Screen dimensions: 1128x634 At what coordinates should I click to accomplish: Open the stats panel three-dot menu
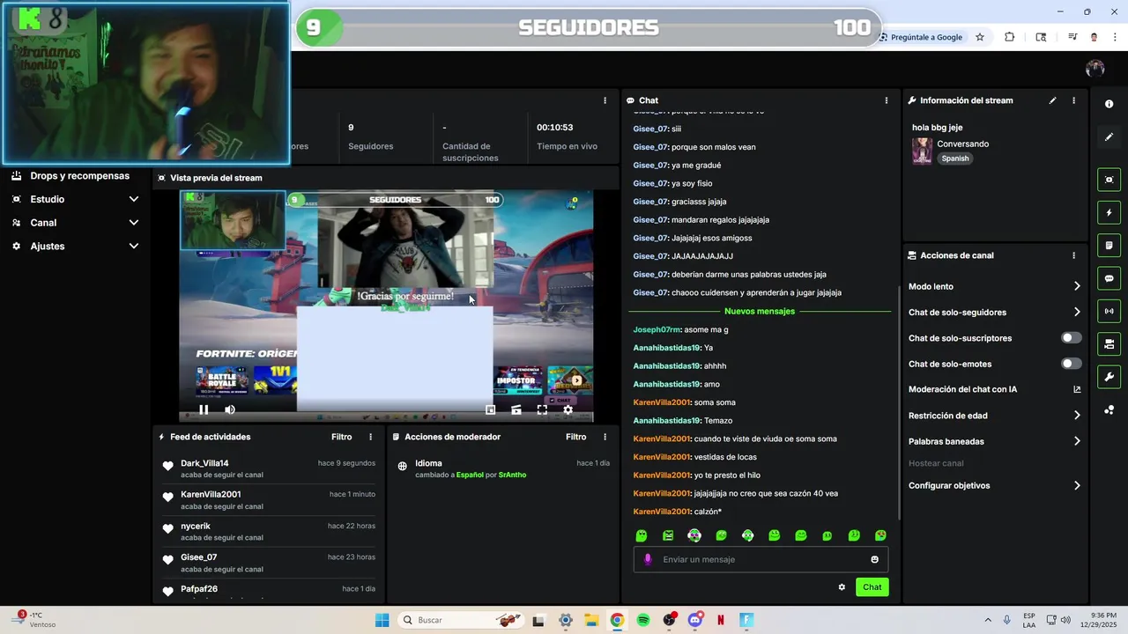pyautogui.click(x=605, y=100)
